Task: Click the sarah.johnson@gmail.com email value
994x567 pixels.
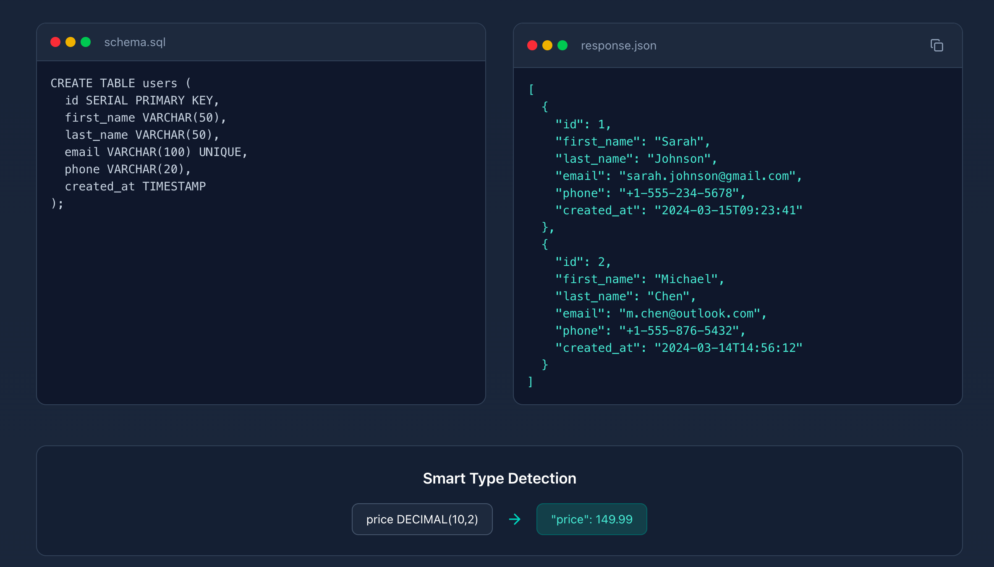Action: 707,176
